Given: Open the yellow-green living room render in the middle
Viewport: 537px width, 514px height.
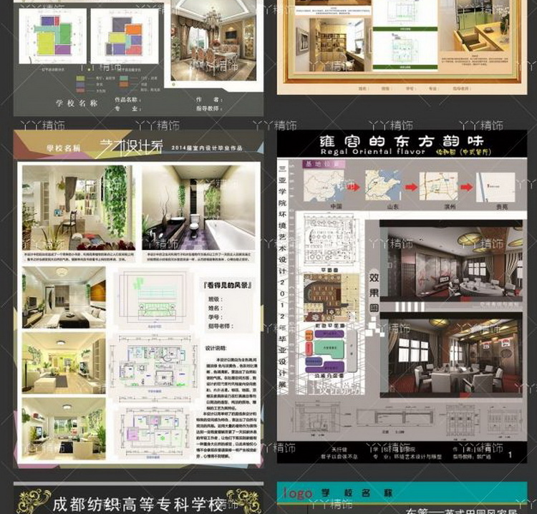Looking at the screenshot, I should point(64,362).
